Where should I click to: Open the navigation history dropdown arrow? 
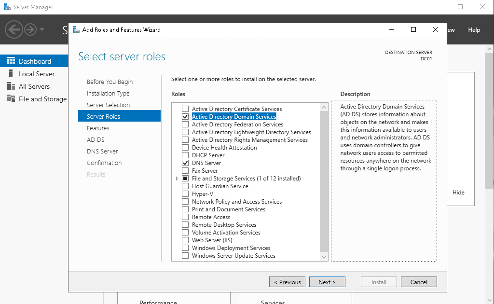pyautogui.click(x=42, y=29)
